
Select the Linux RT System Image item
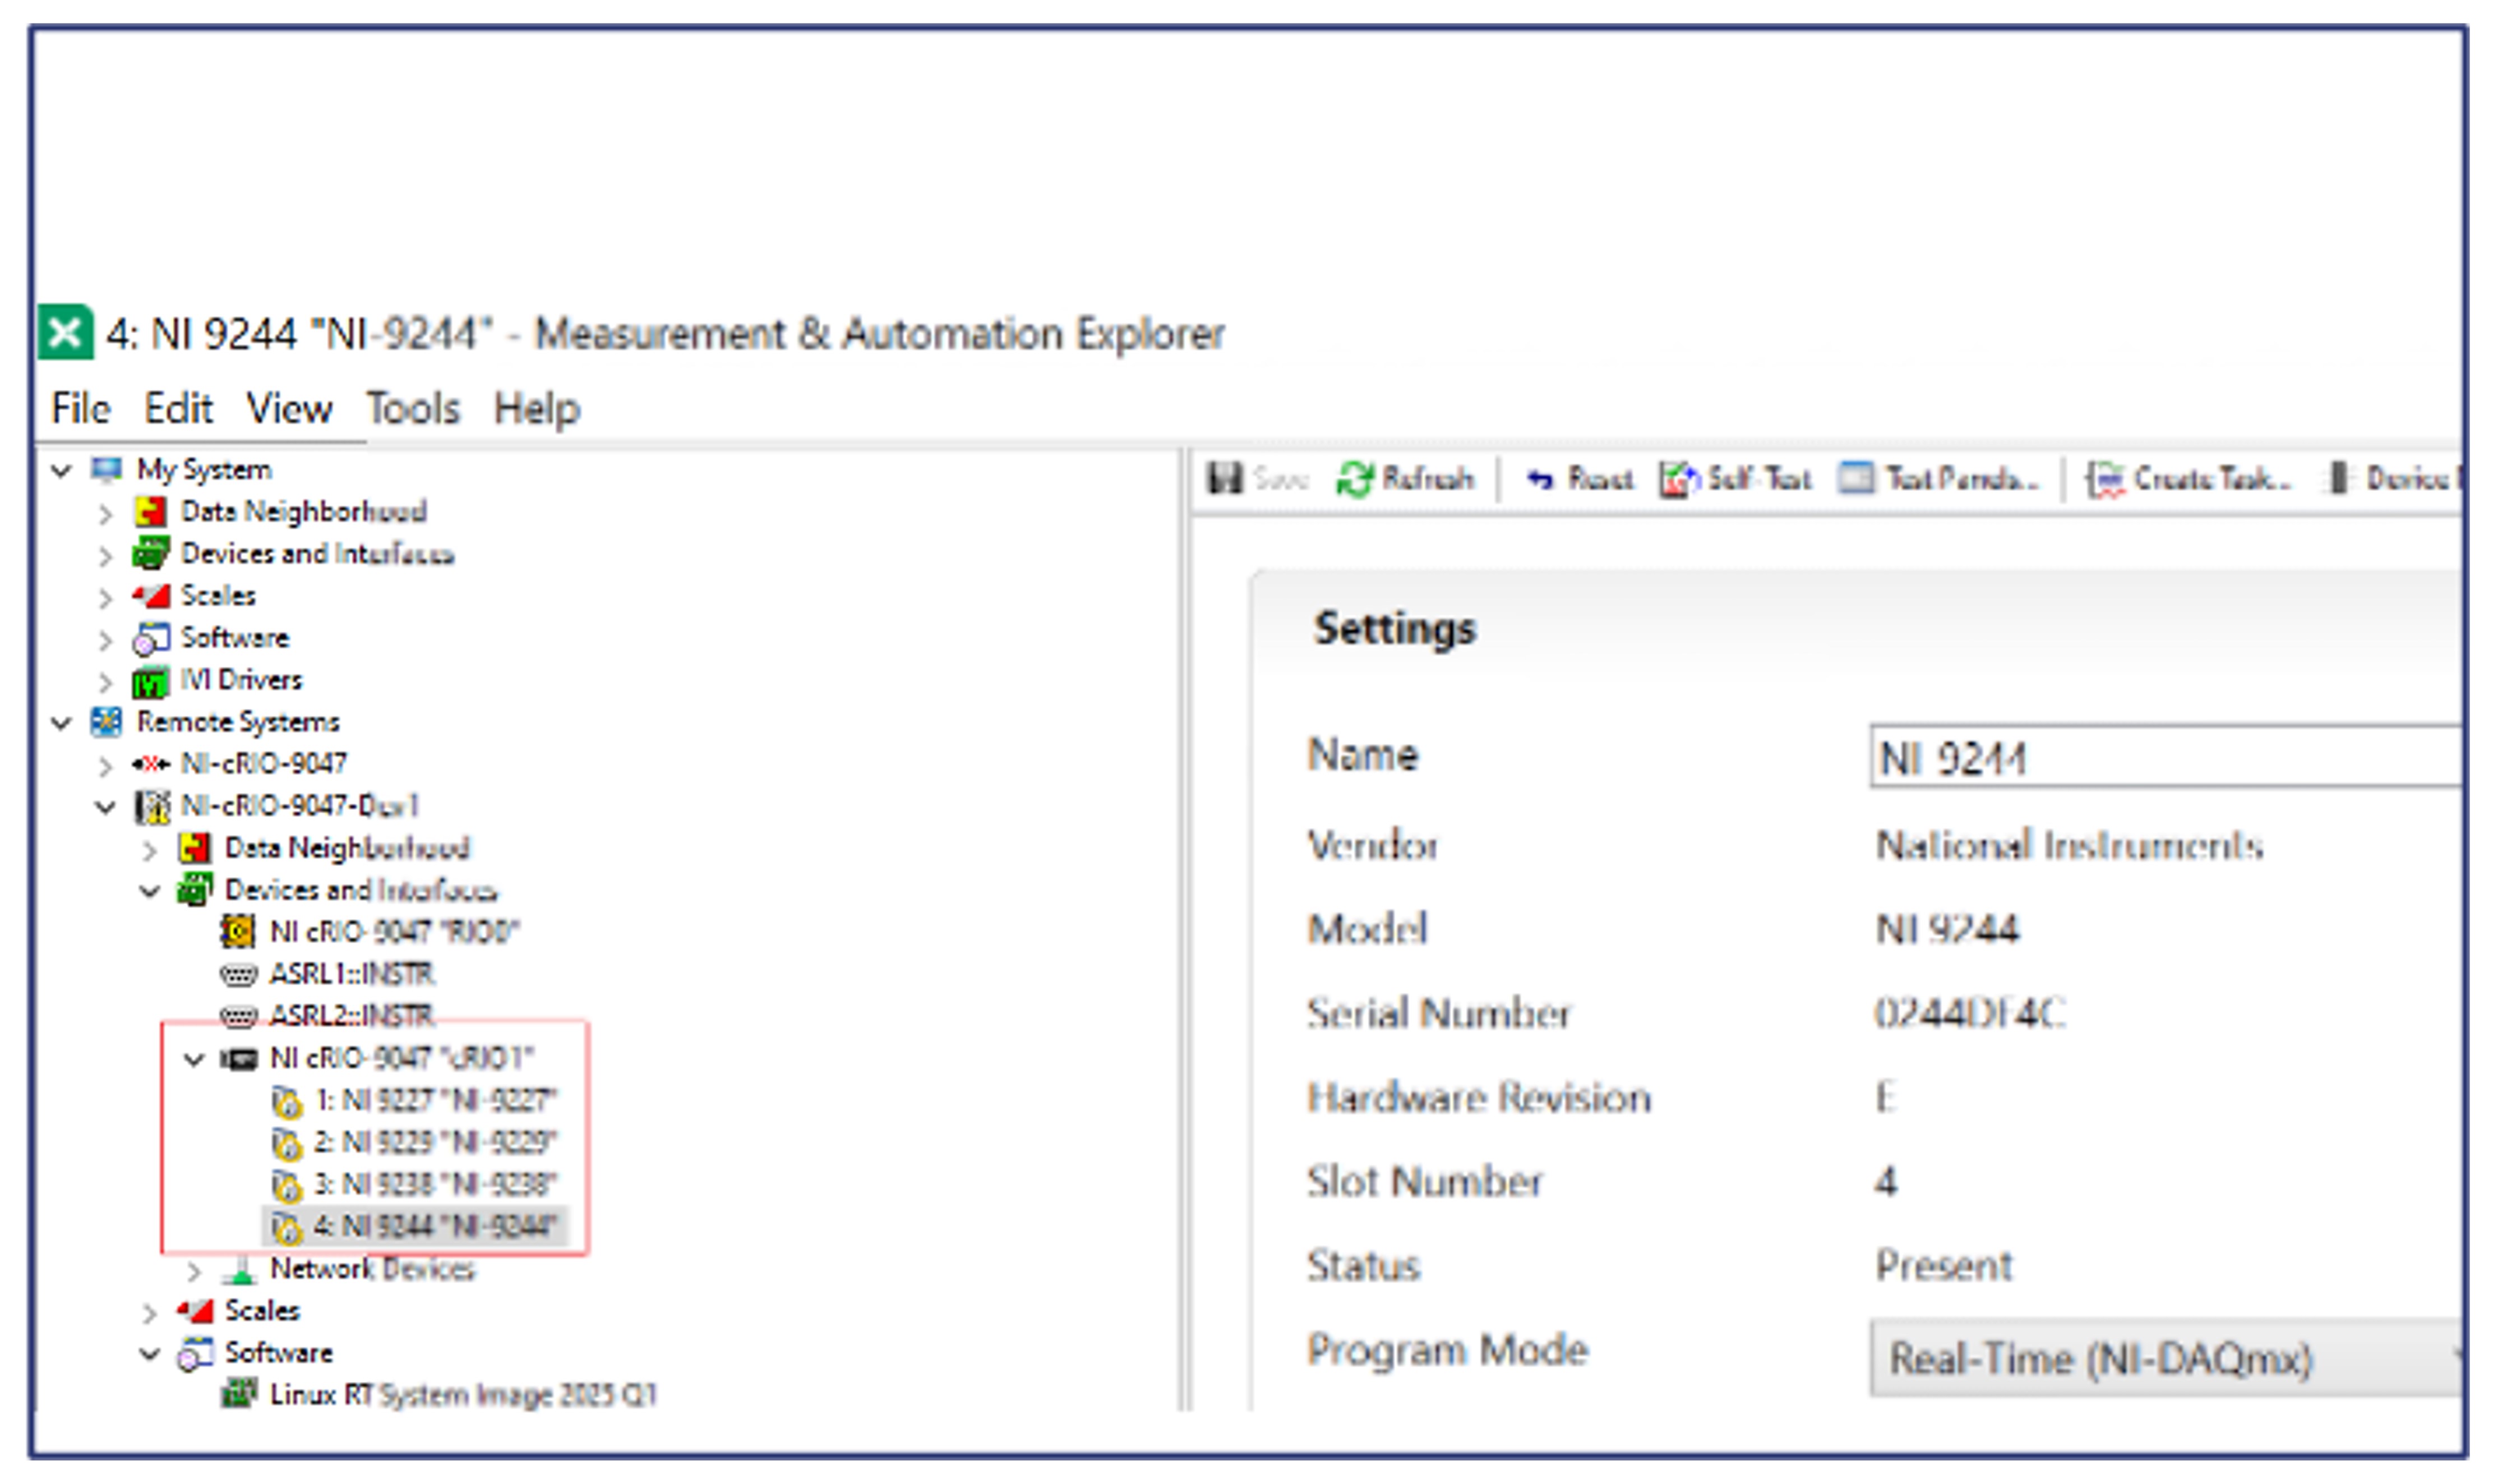pyautogui.click(x=462, y=1394)
